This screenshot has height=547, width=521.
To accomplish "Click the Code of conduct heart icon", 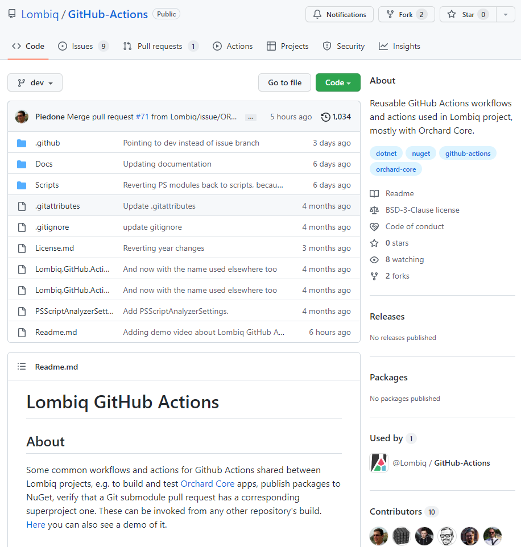I will [x=374, y=227].
